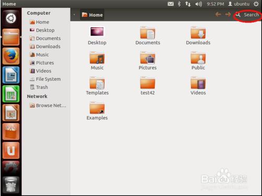262x196 pixels.
Task: Select Downloads in the sidebar
Action: pos(45,47)
